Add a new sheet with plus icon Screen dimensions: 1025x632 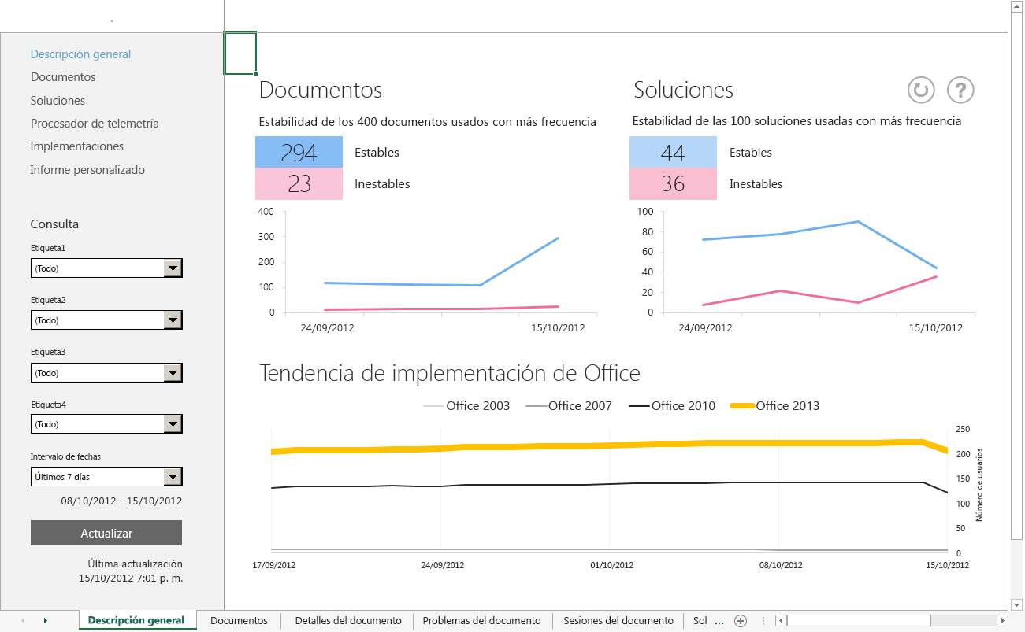click(x=741, y=621)
